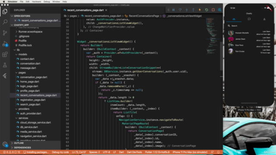
Task: Open the Dart DevTools widget inspector icon
Action: pyautogui.click(x=220, y=10)
